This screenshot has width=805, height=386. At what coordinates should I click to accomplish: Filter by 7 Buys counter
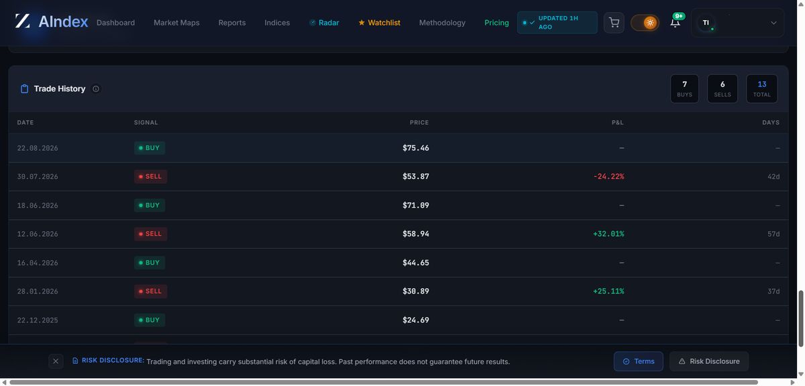tap(684, 88)
